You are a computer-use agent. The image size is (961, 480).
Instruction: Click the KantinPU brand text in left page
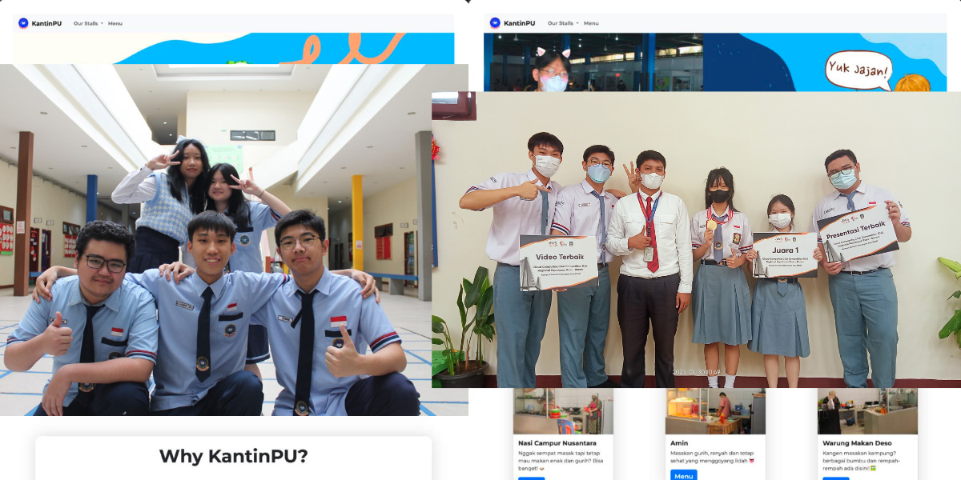pos(46,23)
